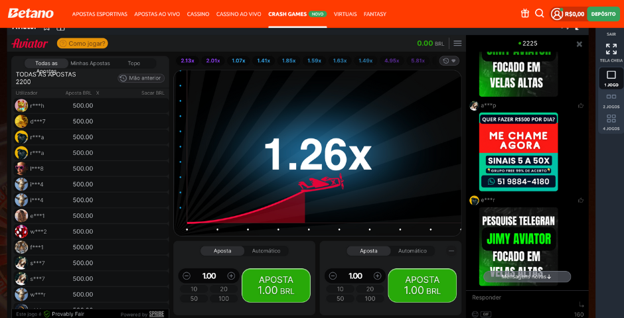Place bet with left Aposta button
Viewport: 624px width, 318px height.
click(275, 286)
